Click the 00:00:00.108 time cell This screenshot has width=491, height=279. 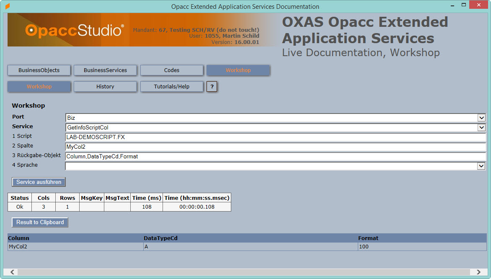tap(197, 207)
